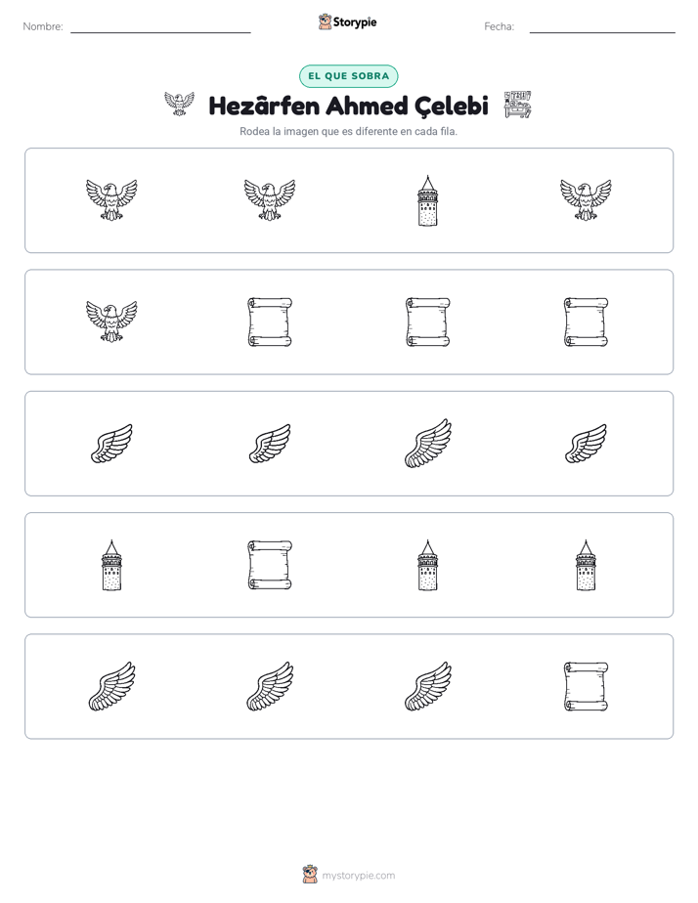Click the middle scroll in row two

pos(428,322)
